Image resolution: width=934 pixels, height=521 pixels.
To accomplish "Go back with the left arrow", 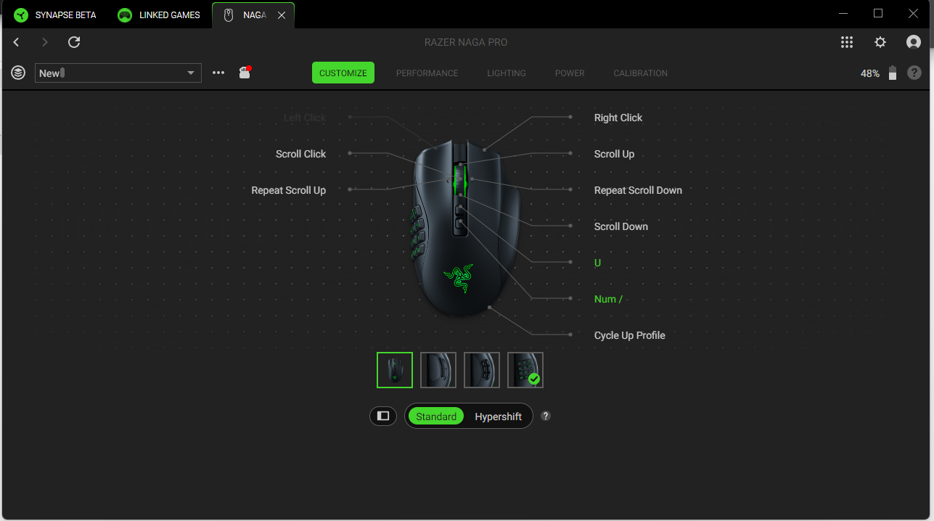I will click(x=17, y=42).
